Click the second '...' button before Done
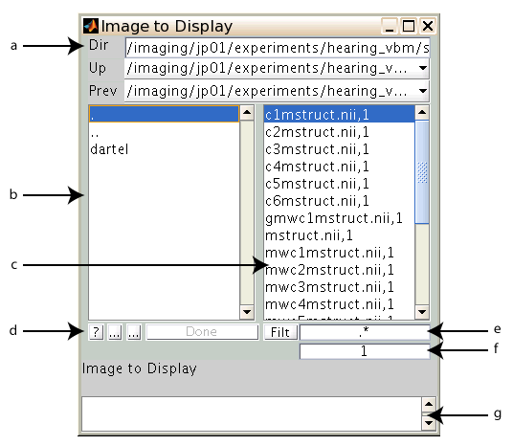This screenshot has width=513, height=446. coord(134,332)
